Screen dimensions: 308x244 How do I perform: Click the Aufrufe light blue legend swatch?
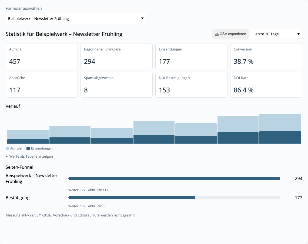click(7, 148)
